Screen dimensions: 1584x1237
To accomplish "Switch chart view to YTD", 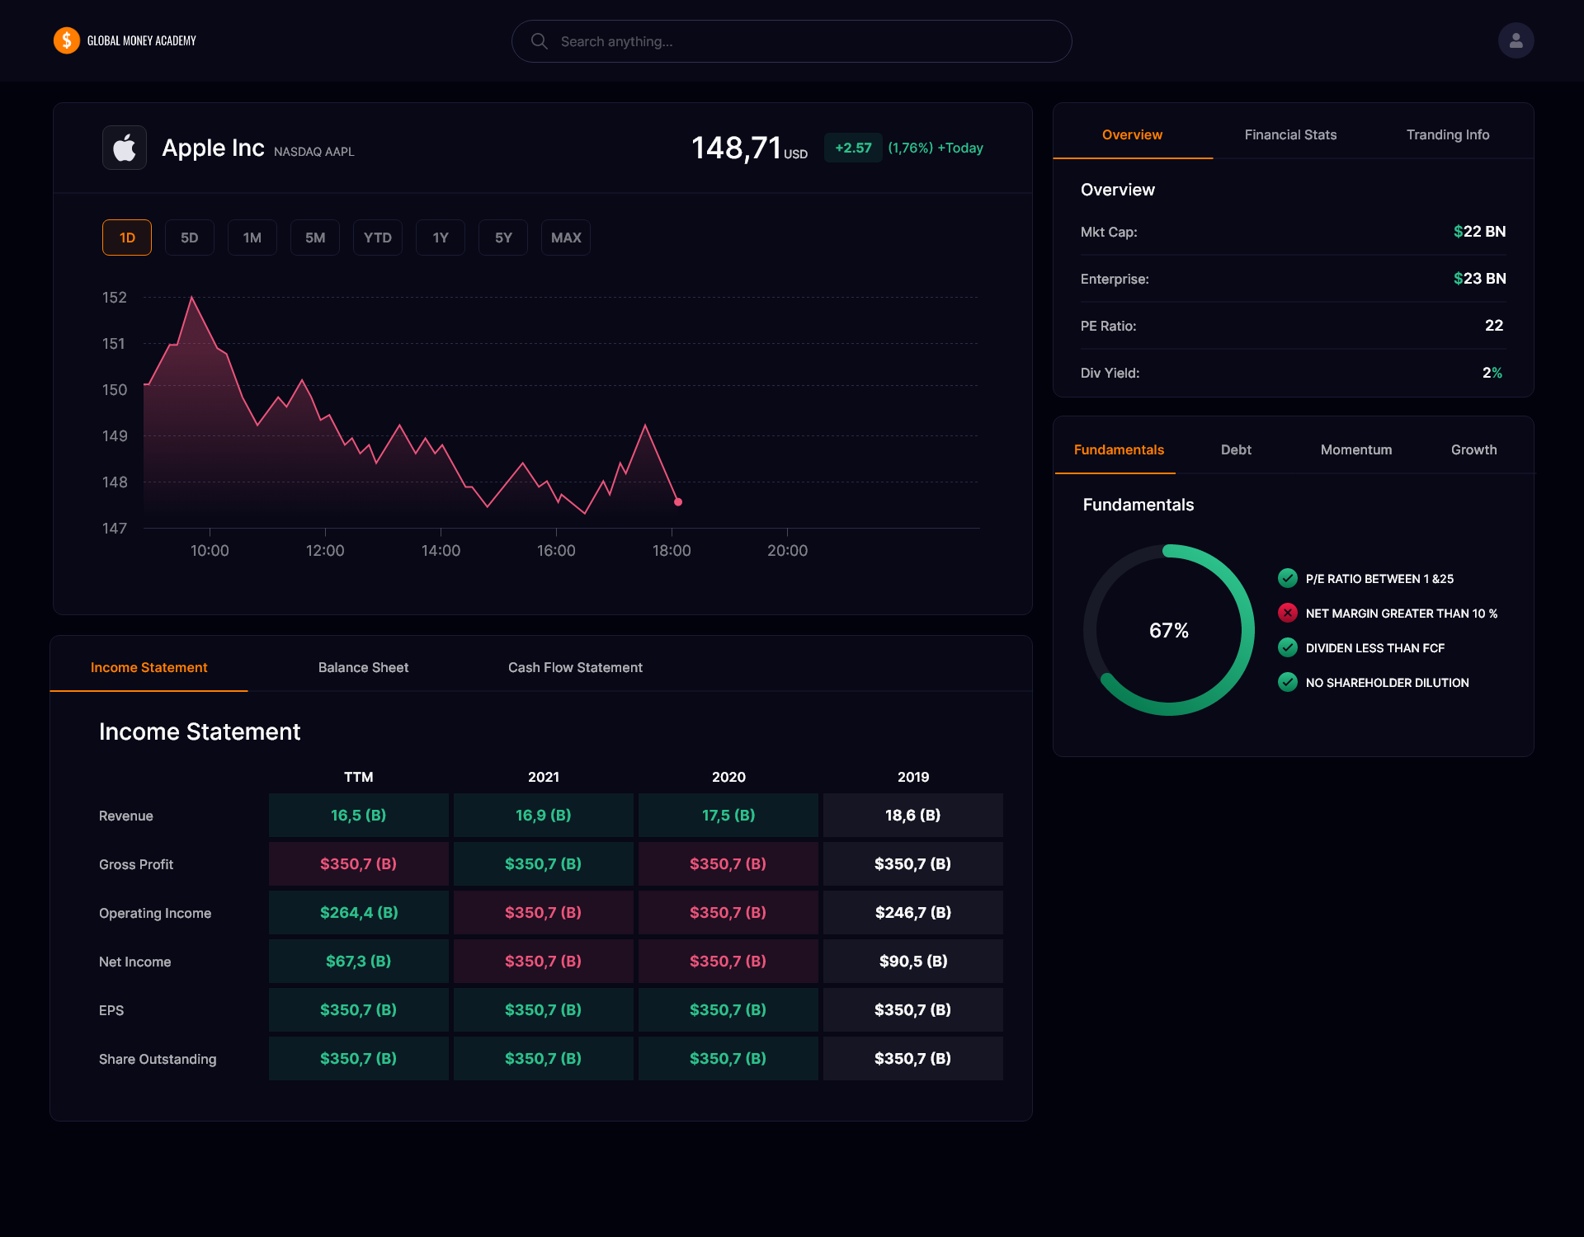I will (x=377, y=238).
